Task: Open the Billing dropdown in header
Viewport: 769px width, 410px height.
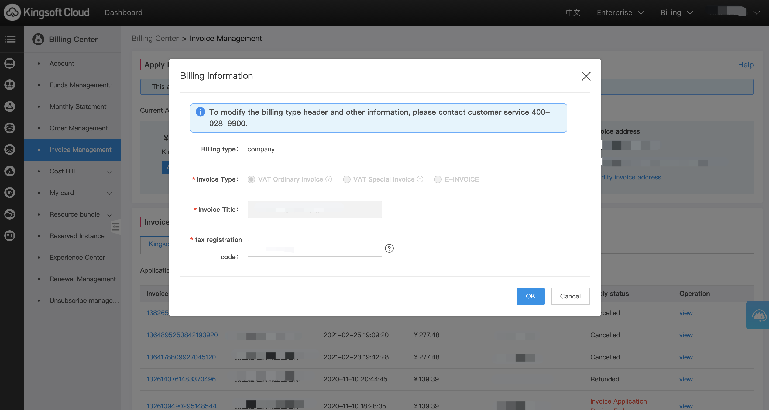Action: point(676,12)
